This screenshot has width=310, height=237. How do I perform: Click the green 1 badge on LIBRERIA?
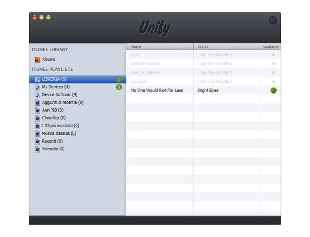click(119, 79)
